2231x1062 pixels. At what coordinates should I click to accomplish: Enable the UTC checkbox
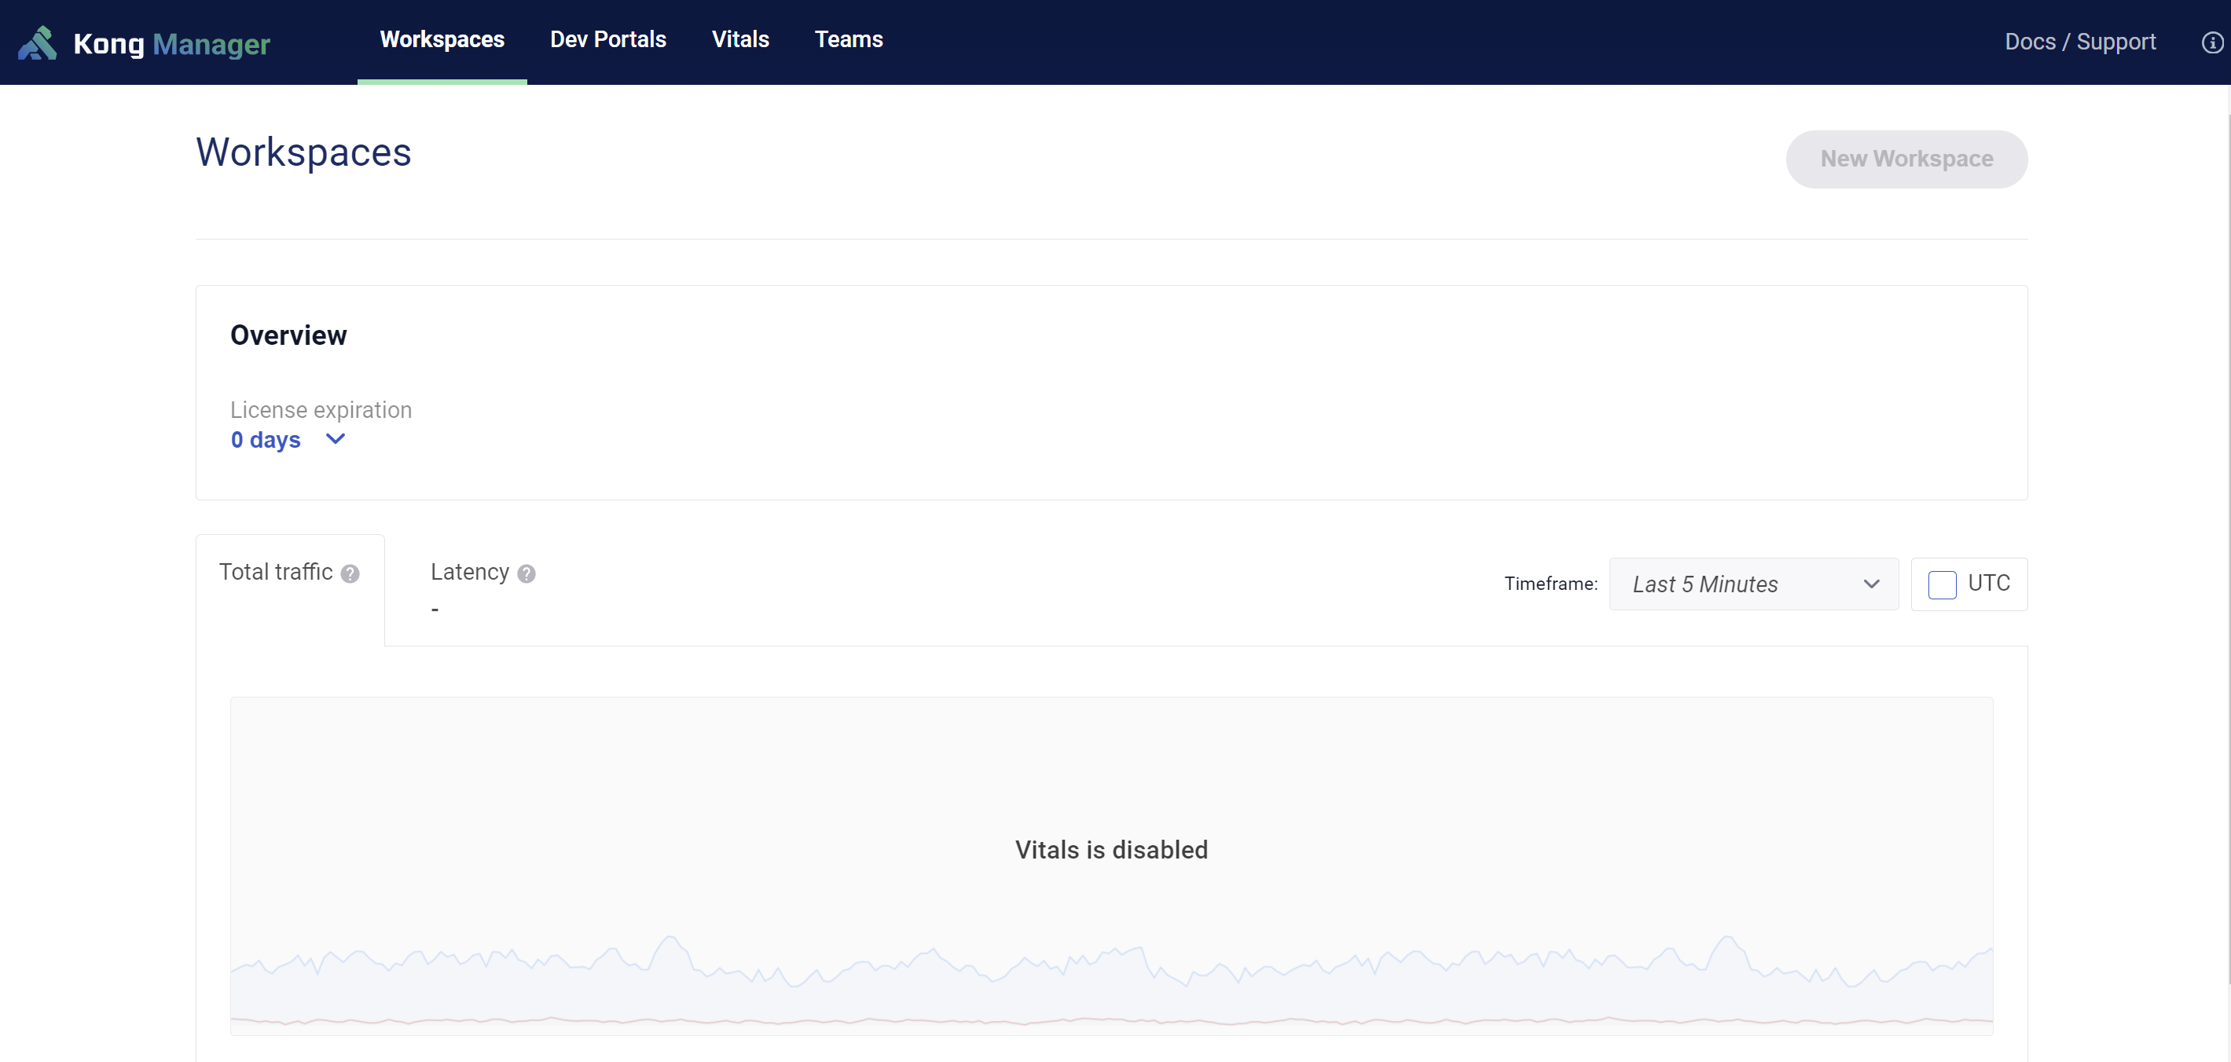[1942, 584]
